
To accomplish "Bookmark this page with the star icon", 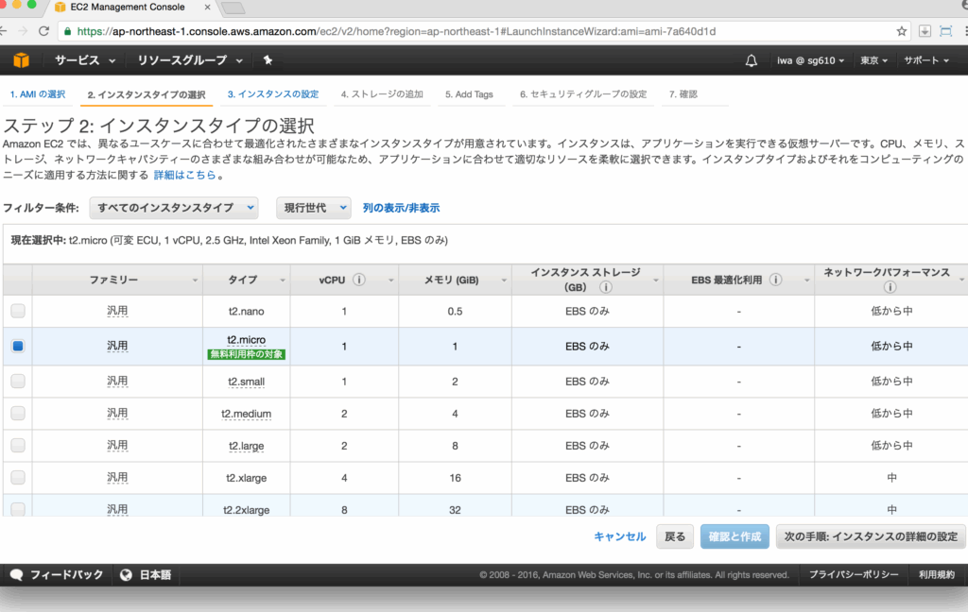I will pos(902,31).
